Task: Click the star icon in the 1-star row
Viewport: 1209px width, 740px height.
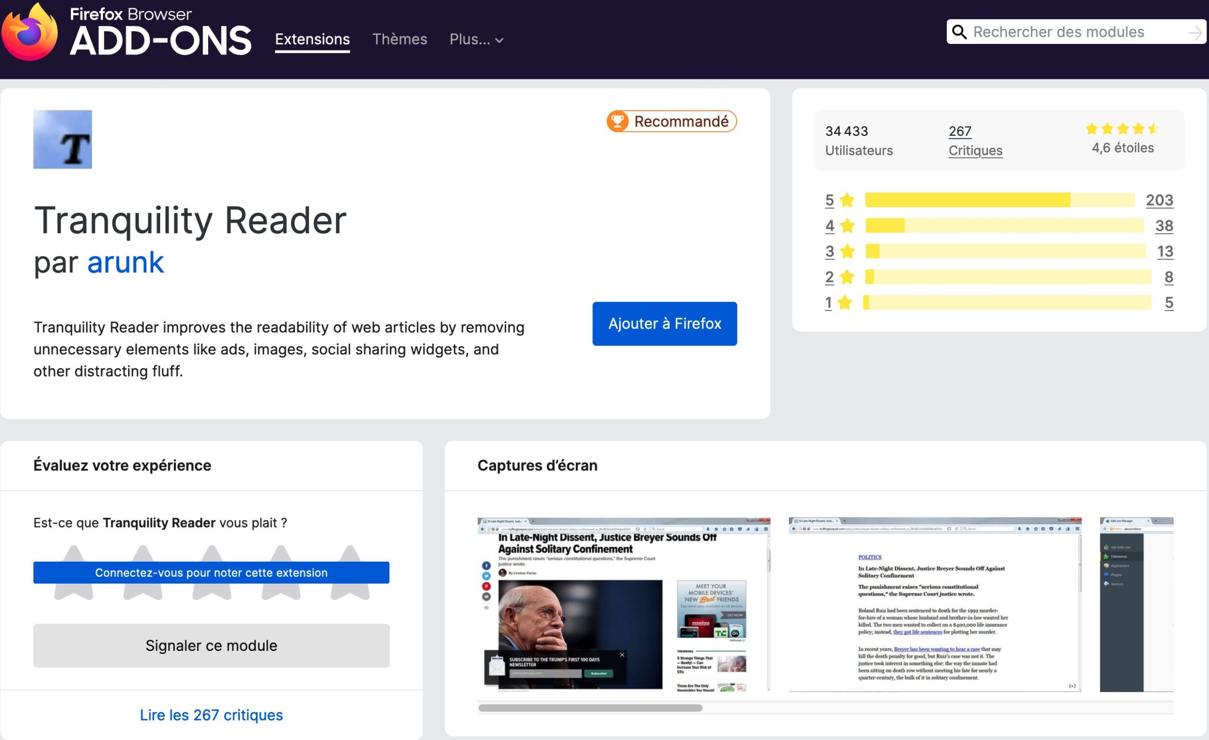Action: point(844,303)
